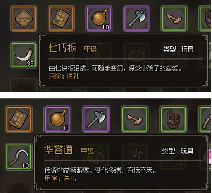Pick the golden gourd with count 10 in lower panel
This screenshot has height=193, width=212.
[57, 119]
